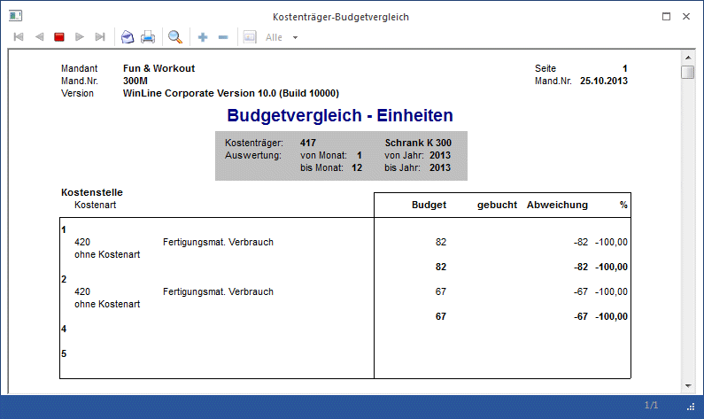The width and height of the screenshot is (704, 419).
Task: Select the Alle filter text
Action: (x=274, y=38)
